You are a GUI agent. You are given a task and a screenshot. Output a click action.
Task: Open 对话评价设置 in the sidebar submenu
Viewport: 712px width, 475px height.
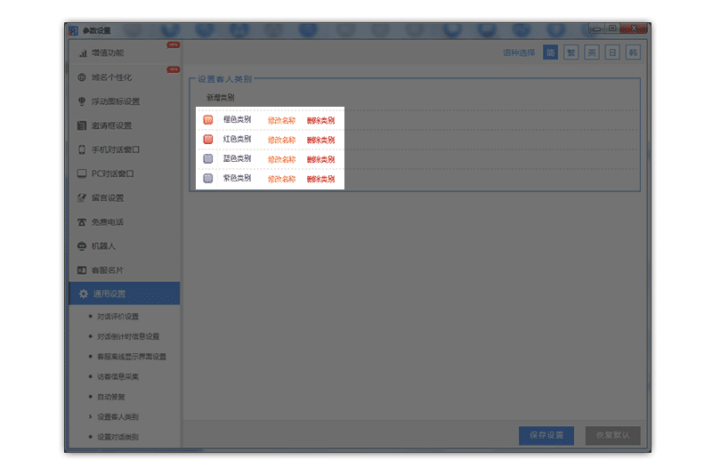point(117,317)
